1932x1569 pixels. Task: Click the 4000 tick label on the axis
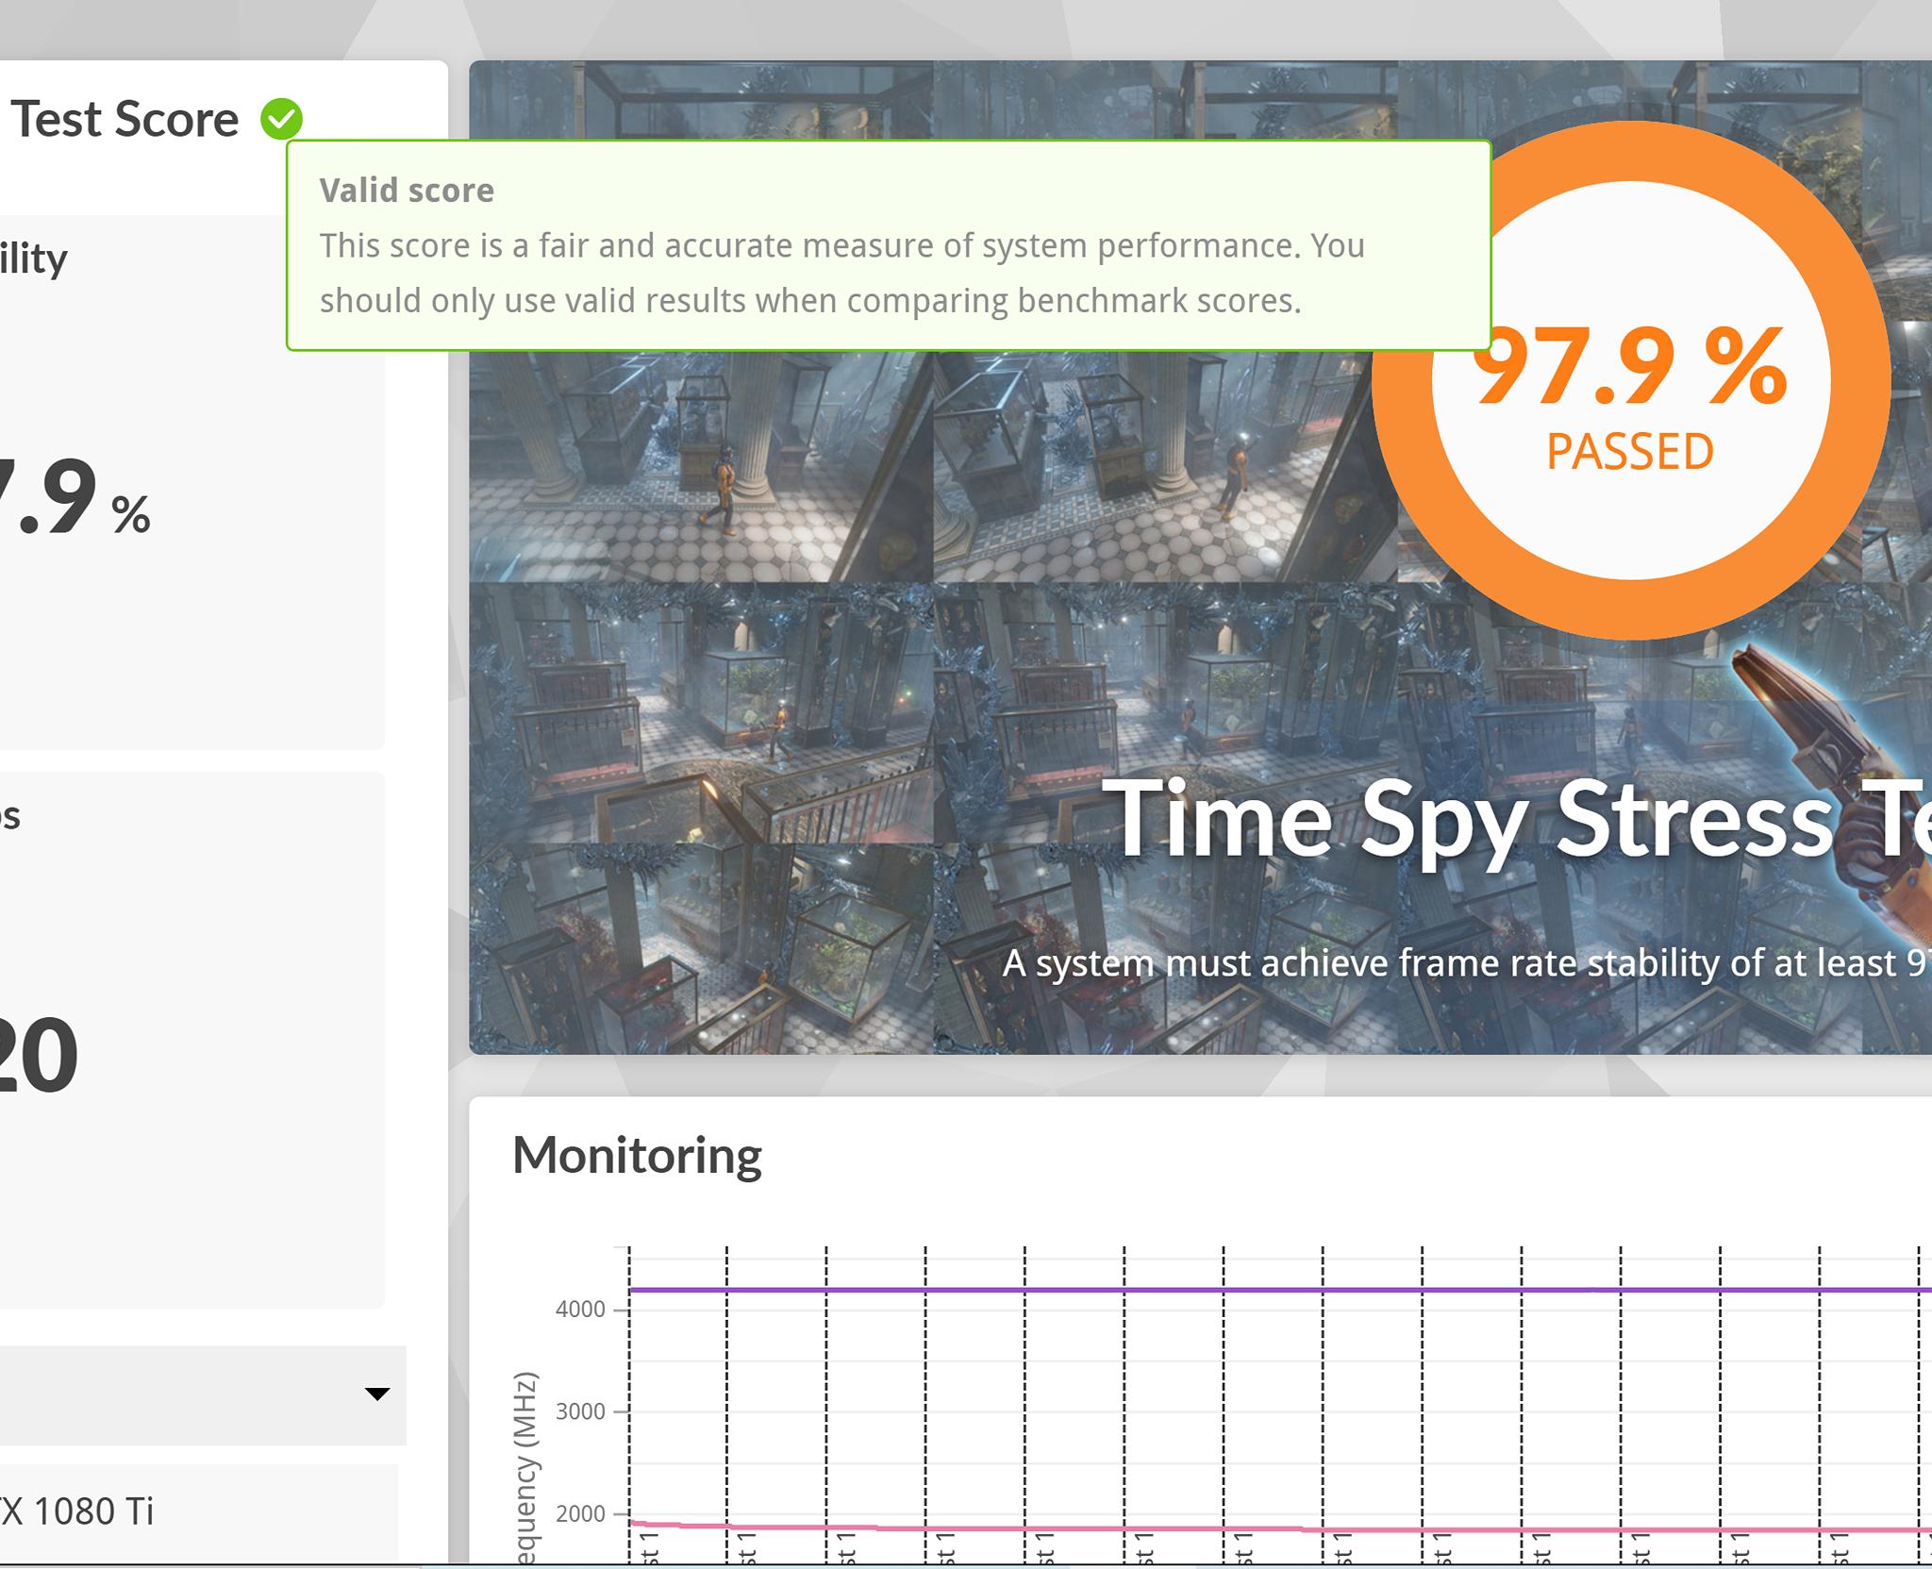pyautogui.click(x=580, y=1310)
